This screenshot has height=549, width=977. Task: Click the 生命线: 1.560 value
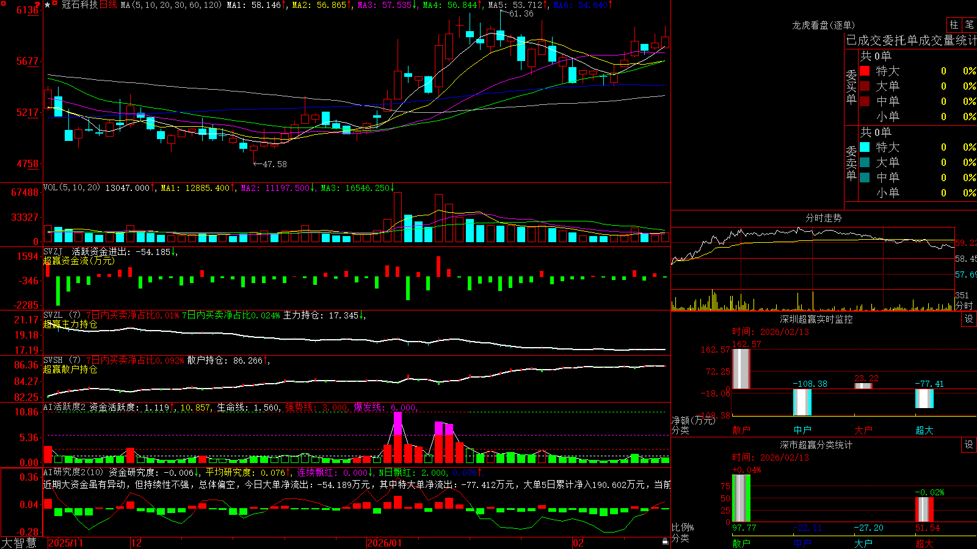click(x=249, y=407)
